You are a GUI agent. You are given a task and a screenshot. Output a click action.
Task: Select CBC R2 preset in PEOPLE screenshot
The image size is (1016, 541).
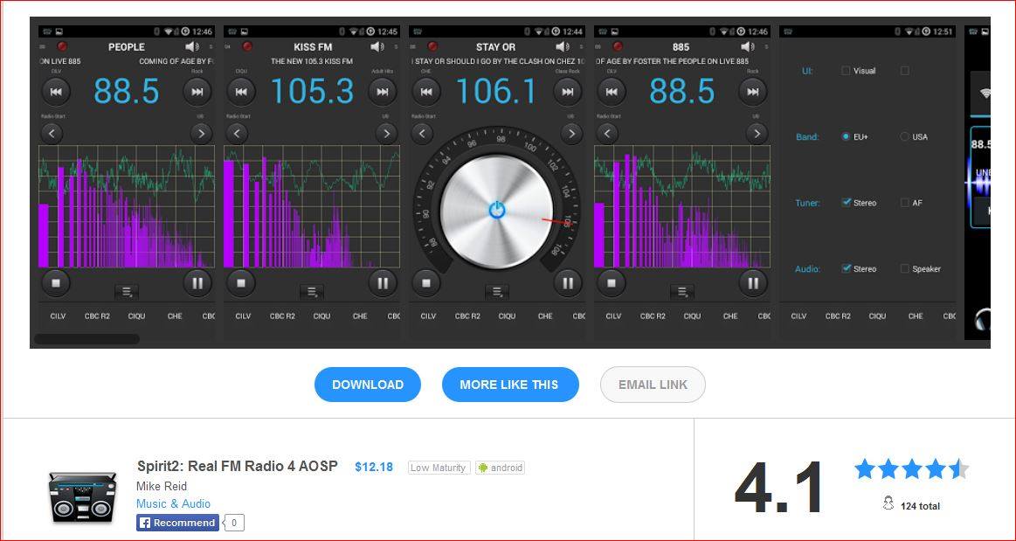pos(97,316)
